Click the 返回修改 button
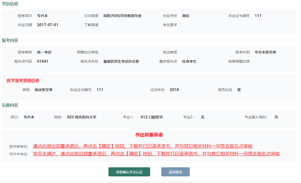The image size is (301, 183). [x=175, y=172]
